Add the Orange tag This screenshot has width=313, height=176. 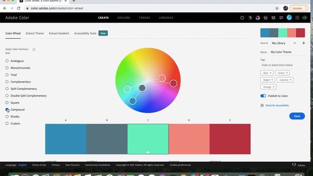(268, 87)
